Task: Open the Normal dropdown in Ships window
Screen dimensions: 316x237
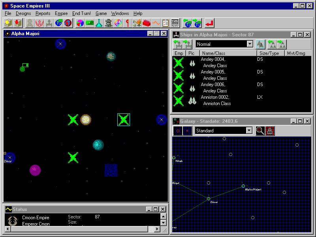Action: [250, 44]
